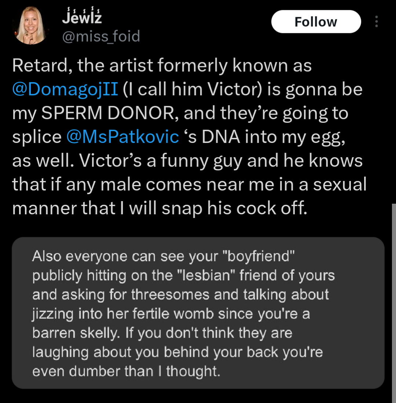
Task: Click the line "even dumber than I thought."
Action: pos(126,371)
